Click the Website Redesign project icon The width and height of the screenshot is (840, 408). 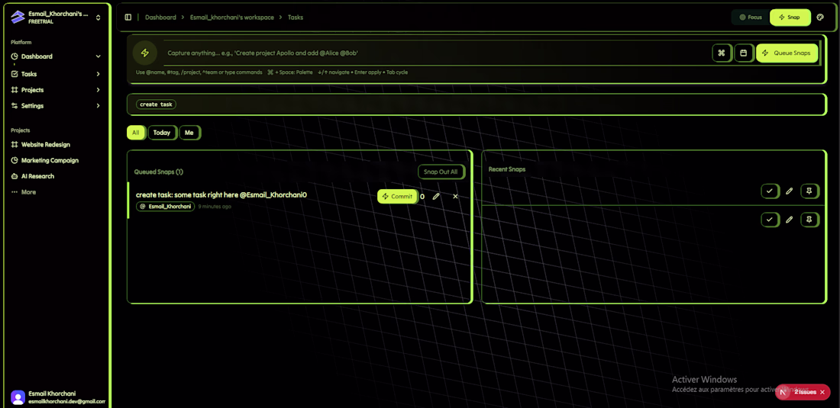15,144
